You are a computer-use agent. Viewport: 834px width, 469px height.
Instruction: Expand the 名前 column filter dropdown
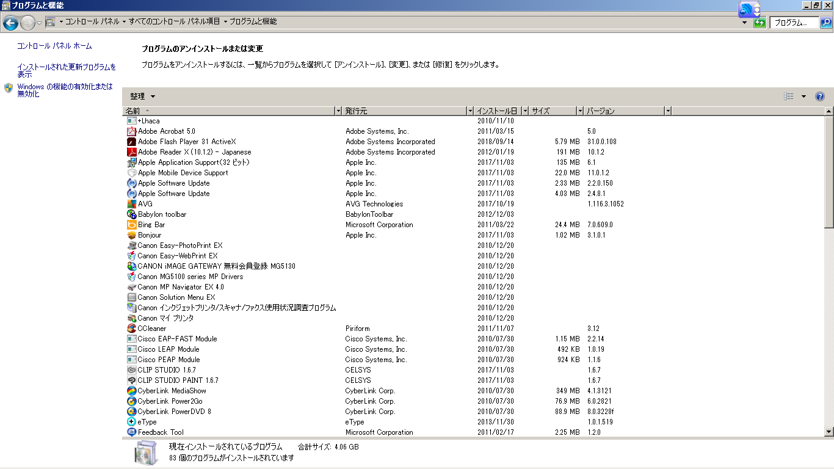click(338, 111)
